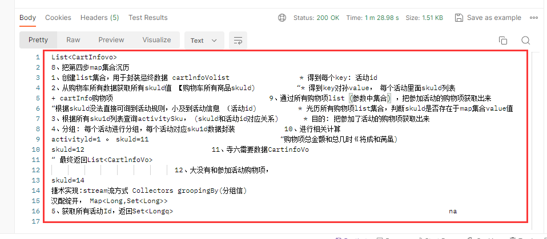The height and width of the screenshot is (239, 547).
Task: Click the text 8、把第四步map集合沉历
Action: pyautogui.click(x=90, y=67)
